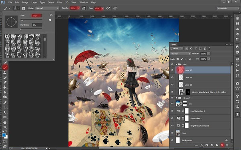Select the Type tool
The width and height of the screenshot is (241, 150).
coord(5,107)
